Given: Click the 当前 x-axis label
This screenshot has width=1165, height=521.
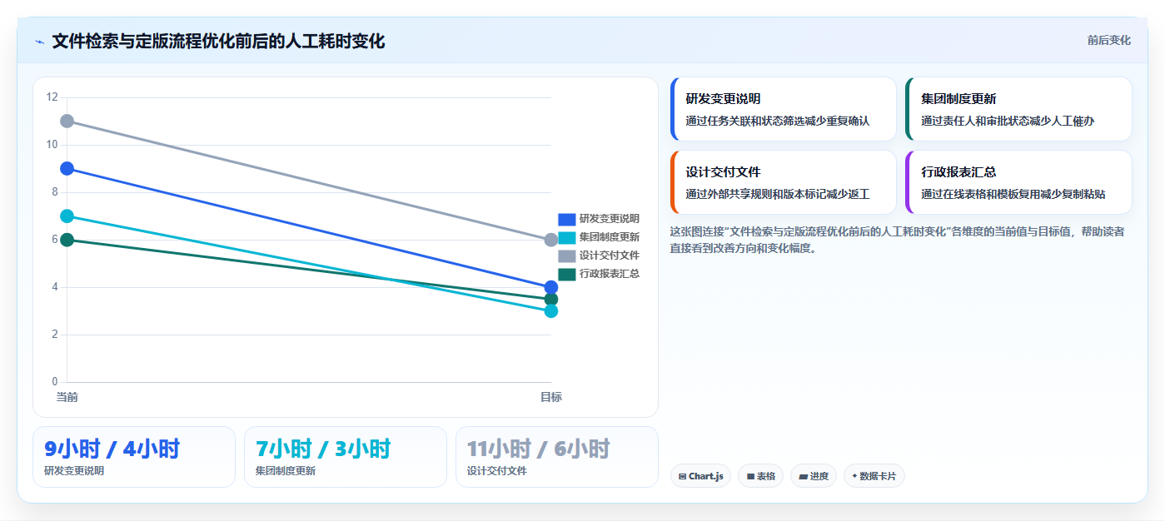Looking at the screenshot, I should 67,397.
